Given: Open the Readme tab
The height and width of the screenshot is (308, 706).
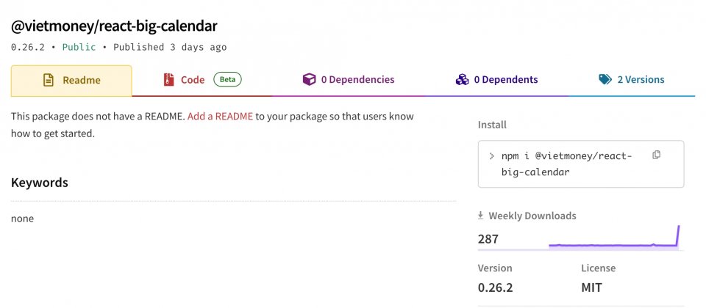Looking at the screenshot, I should tap(71, 80).
